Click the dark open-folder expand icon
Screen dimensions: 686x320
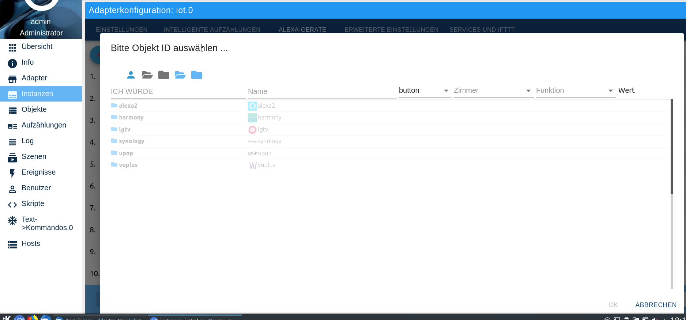point(147,75)
